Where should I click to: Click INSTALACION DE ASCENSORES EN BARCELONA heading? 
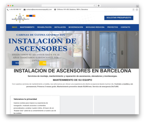[72, 71]
